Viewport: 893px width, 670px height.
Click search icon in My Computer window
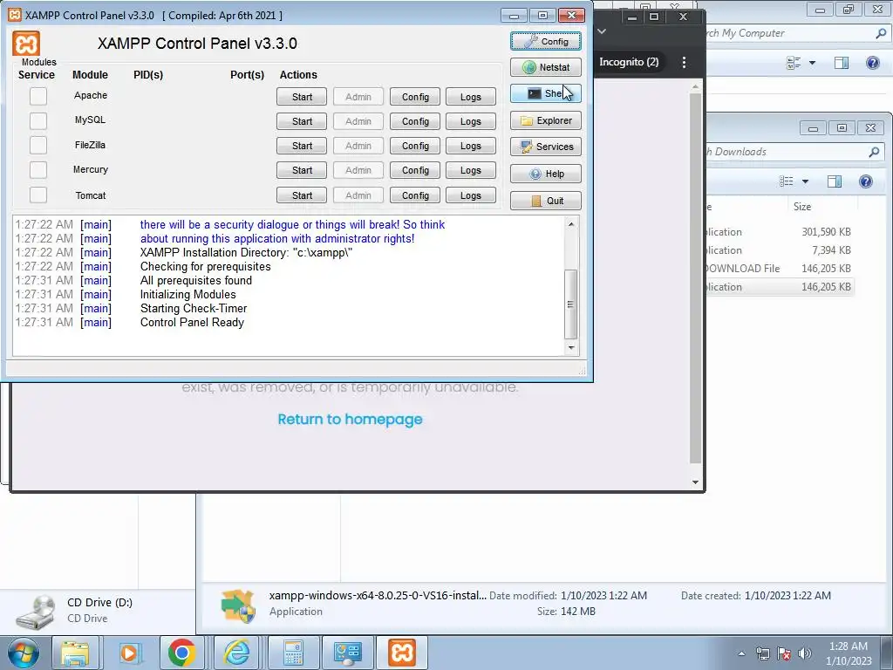[881, 34]
